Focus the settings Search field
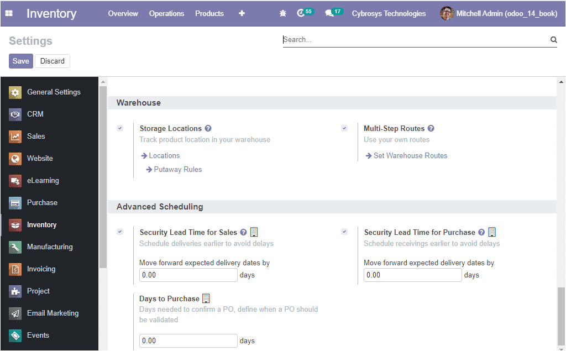Image resolution: width=566 pixels, height=351 pixels. tap(415, 40)
